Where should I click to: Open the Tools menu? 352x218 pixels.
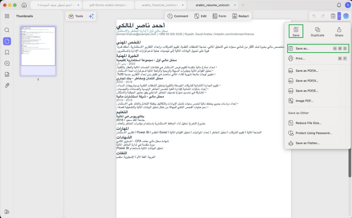[x=76, y=16]
